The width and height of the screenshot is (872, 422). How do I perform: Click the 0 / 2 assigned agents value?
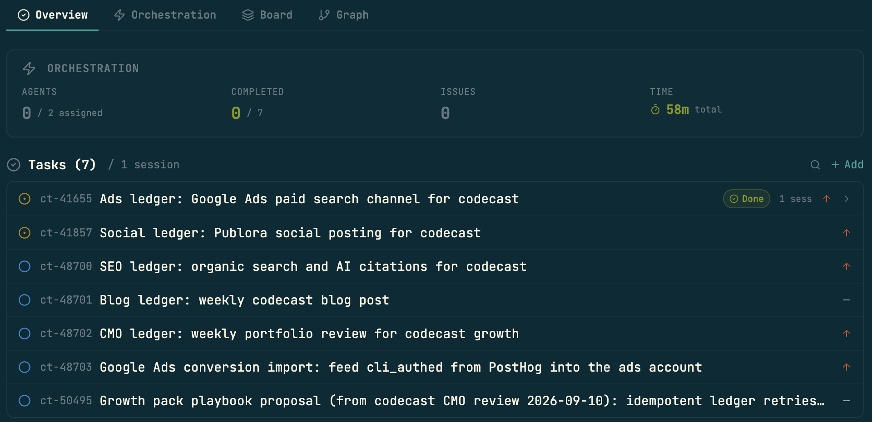tap(62, 113)
